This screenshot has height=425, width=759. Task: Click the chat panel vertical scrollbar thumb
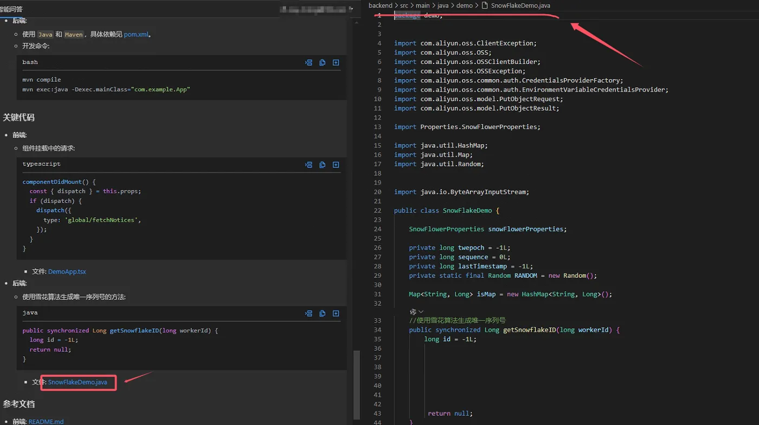coord(356,386)
